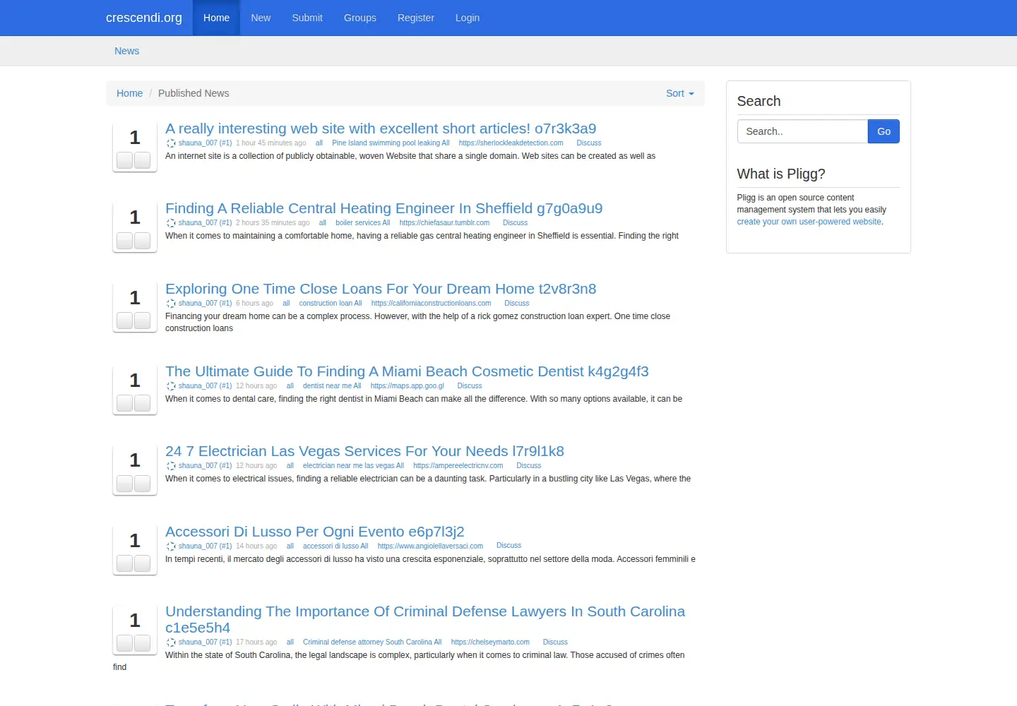Click the avatar icon on the Central Heating Engineer story
Image resolution: width=1017 pixels, height=706 pixels.
171,223
